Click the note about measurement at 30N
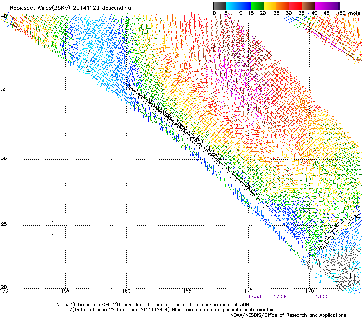Image resolution: width=362 pixels, height=318 pixels. click(181, 305)
